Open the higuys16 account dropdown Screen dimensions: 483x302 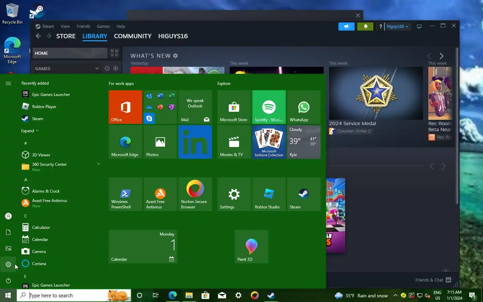[397, 27]
